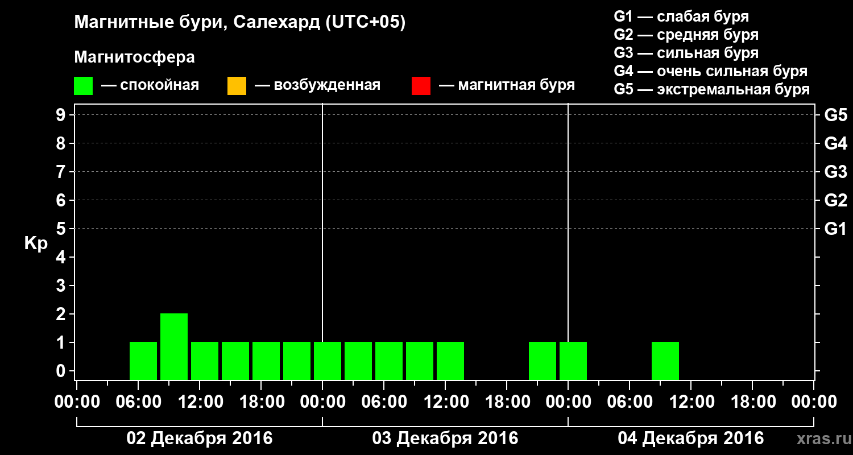Click the red 'магнитная буря' legend swatch
This screenshot has width=853, height=455.
[421, 86]
